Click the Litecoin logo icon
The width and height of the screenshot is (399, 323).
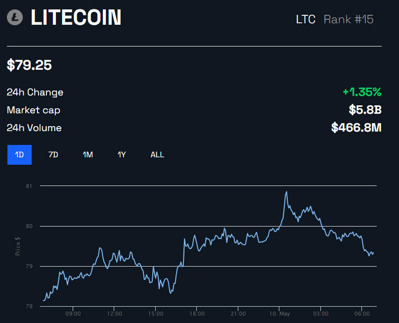click(15, 18)
